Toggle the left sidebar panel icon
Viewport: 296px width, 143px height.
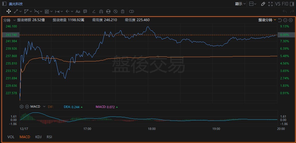[x=4, y=4]
